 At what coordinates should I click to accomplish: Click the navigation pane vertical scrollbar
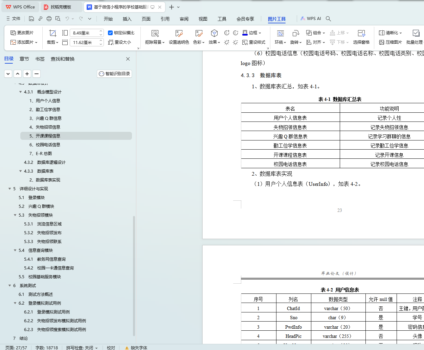[x=134, y=276]
